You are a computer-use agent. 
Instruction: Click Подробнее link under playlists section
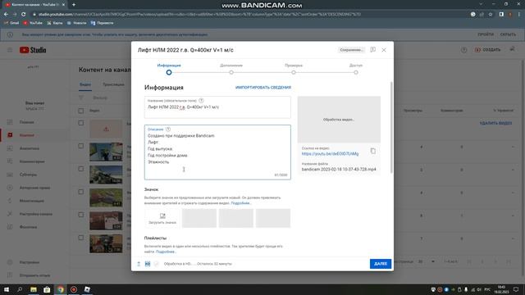pyautogui.click(x=166, y=252)
